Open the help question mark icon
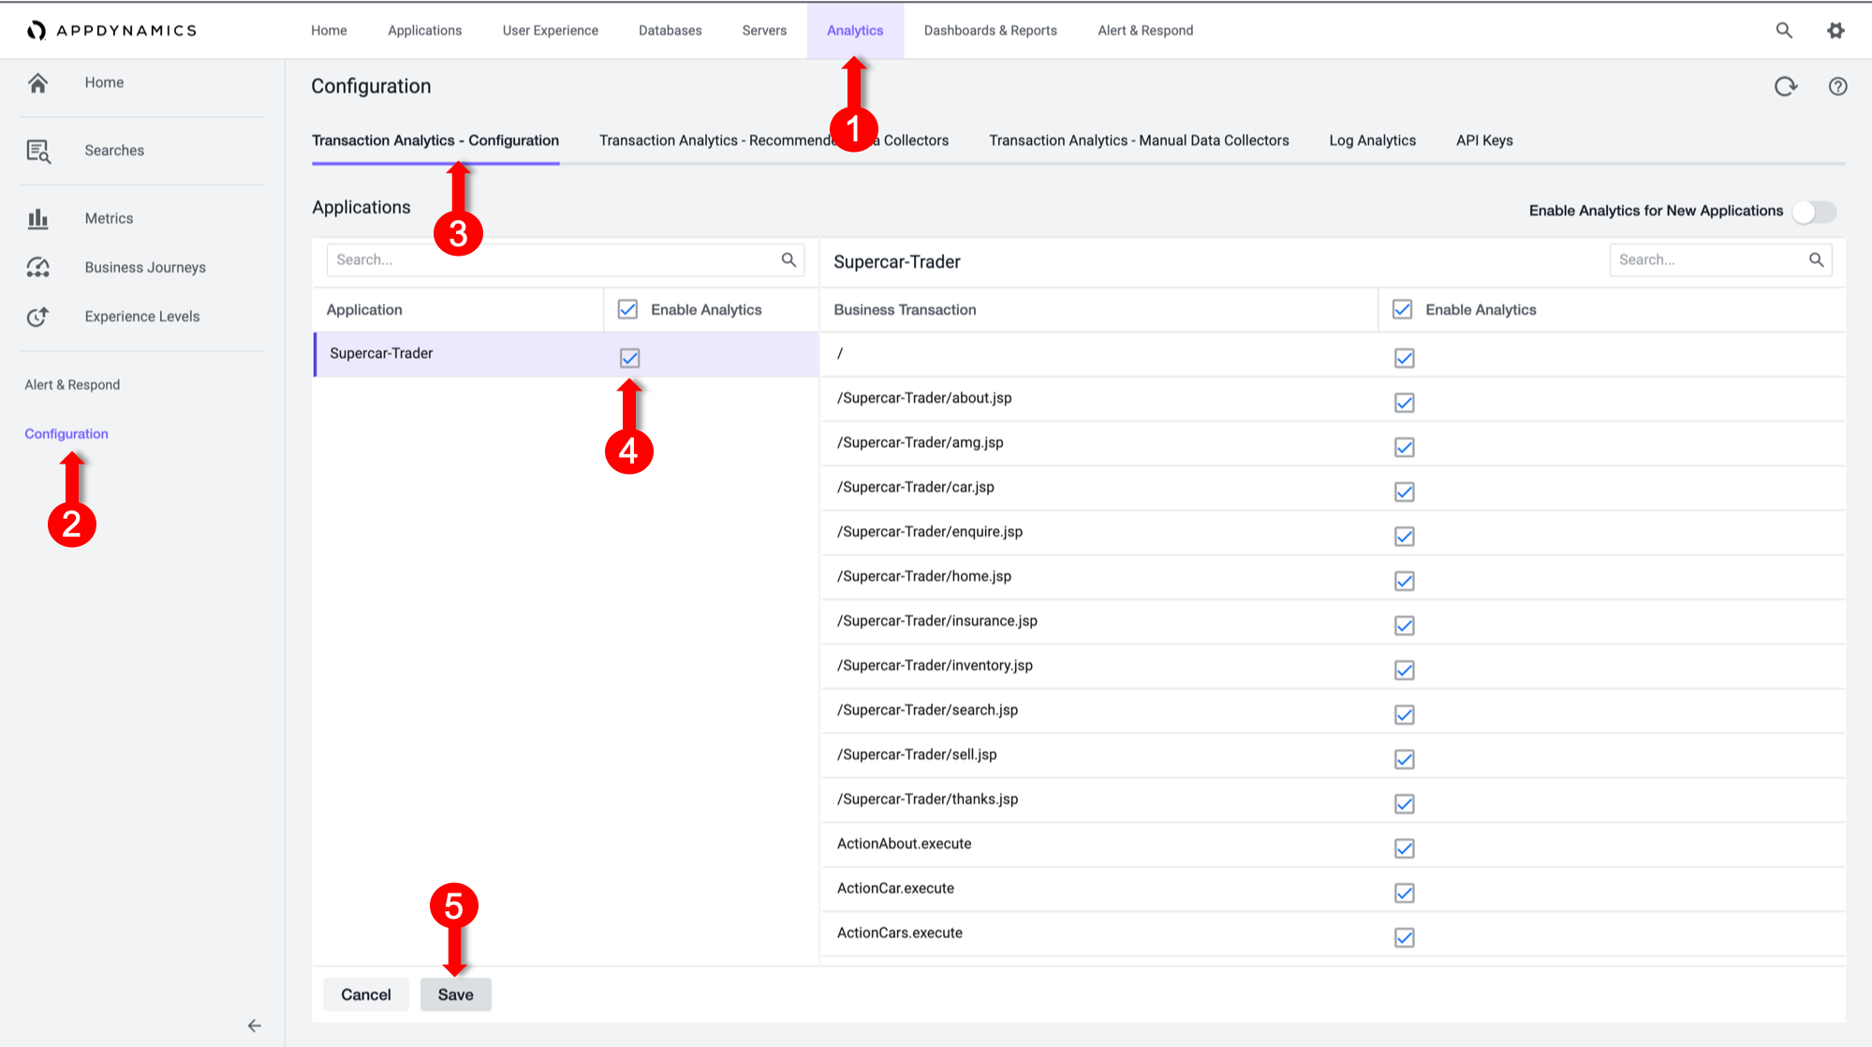The width and height of the screenshot is (1872, 1047). (x=1837, y=86)
